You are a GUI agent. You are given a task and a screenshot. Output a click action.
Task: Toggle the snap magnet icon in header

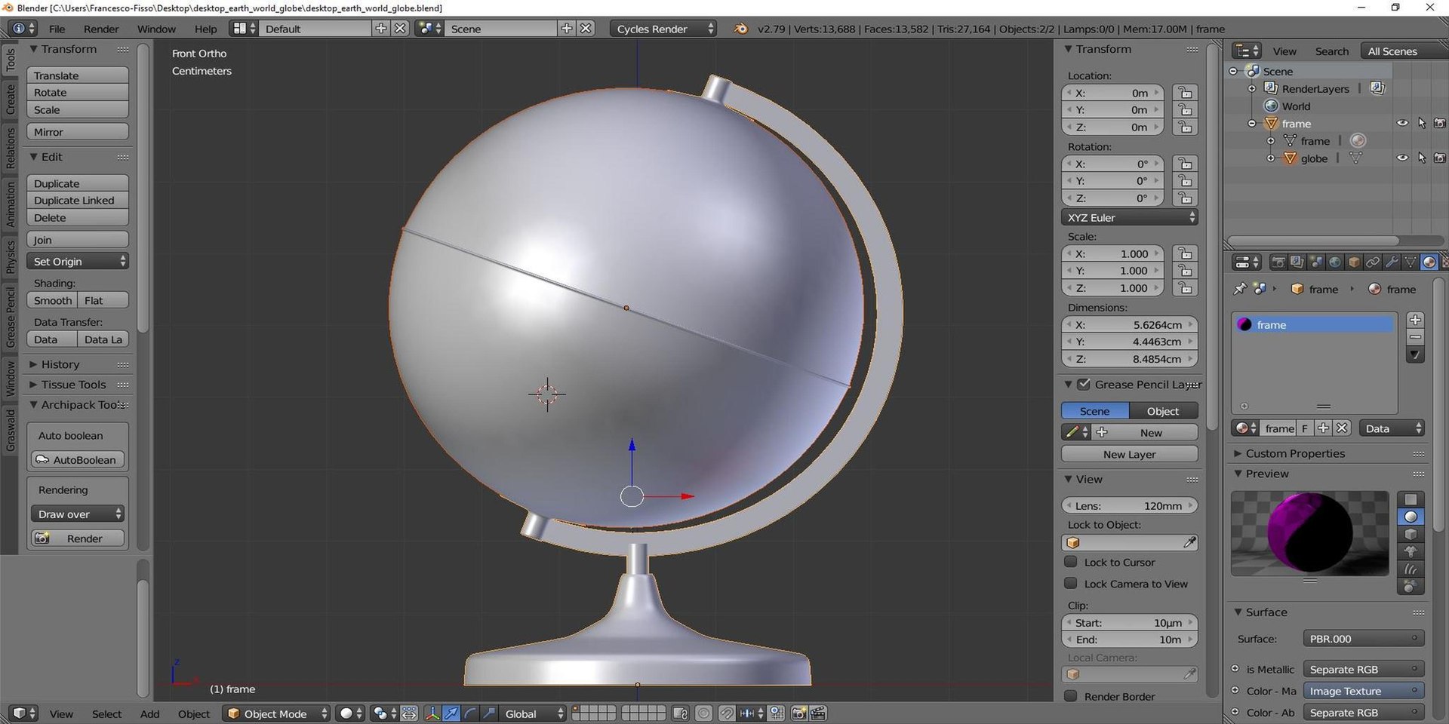click(x=727, y=713)
